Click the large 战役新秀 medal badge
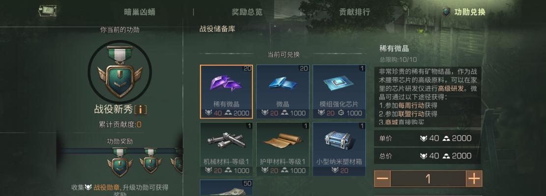Image resolution: width=546 pixels, height=196 pixels. 120,72
